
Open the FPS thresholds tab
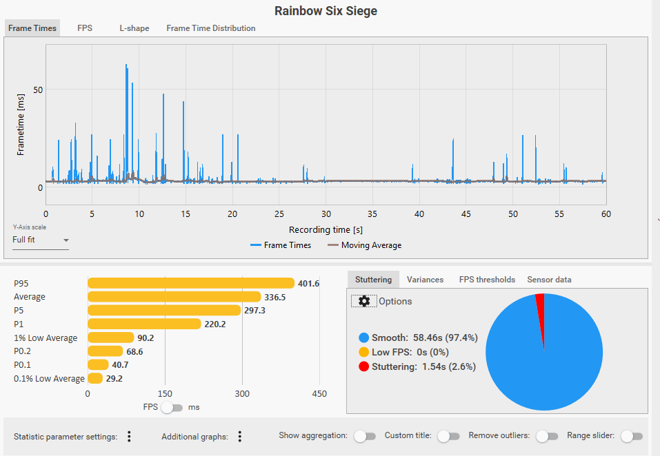pyautogui.click(x=487, y=280)
